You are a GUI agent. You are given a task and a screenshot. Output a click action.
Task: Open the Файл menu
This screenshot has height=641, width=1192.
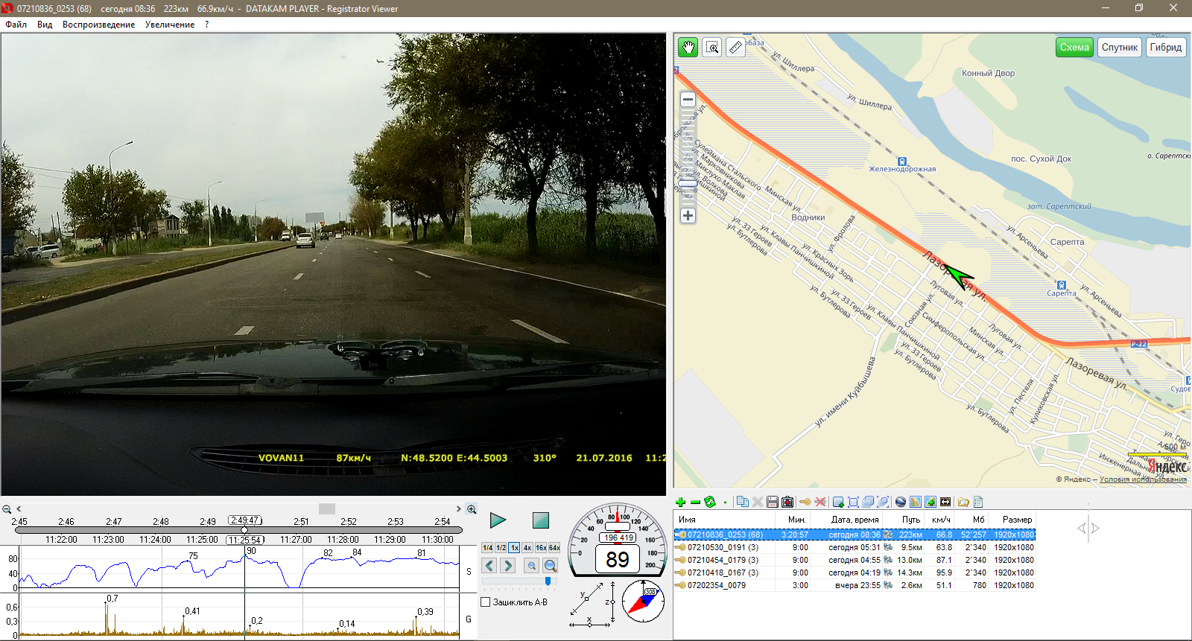click(16, 25)
